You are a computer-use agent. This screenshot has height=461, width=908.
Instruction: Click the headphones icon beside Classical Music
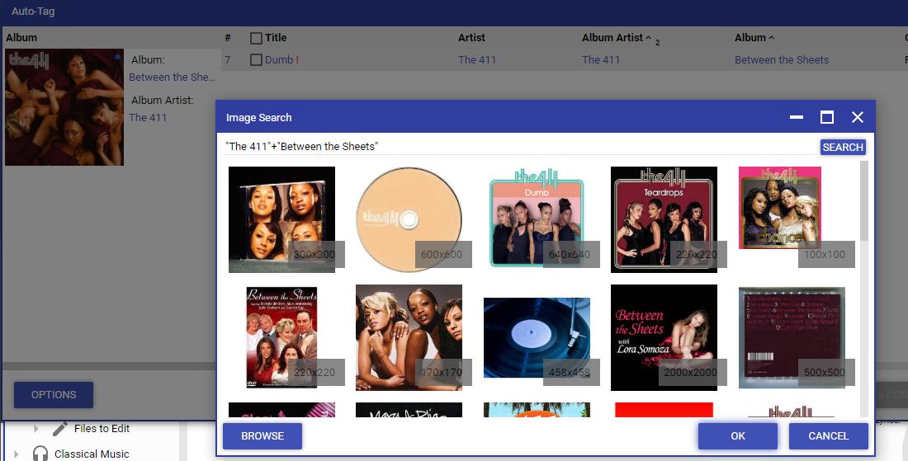40,454
